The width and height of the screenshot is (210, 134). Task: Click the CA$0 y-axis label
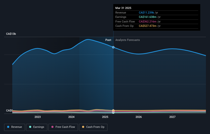click(9, 110)
